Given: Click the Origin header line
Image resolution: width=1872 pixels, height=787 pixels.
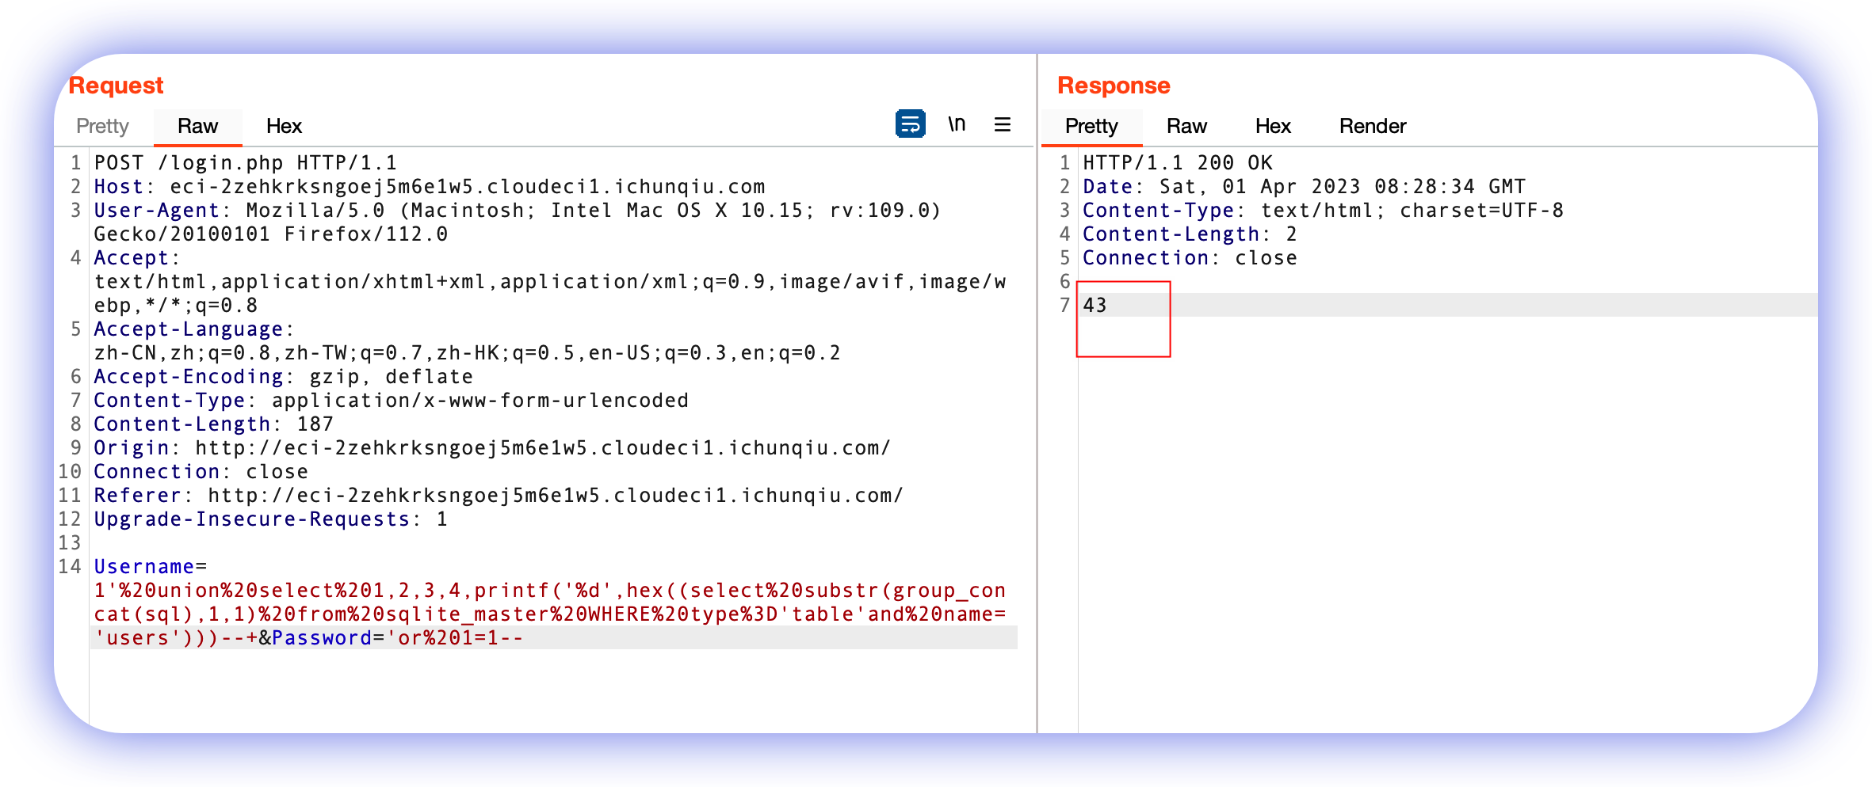Looking at the screenshot, I should pos(492,448).
